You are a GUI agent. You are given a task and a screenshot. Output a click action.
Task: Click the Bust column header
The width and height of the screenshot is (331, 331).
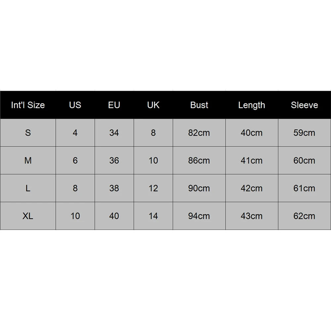tap(199, 105)
